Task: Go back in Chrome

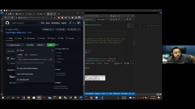Action: point(5,18)
